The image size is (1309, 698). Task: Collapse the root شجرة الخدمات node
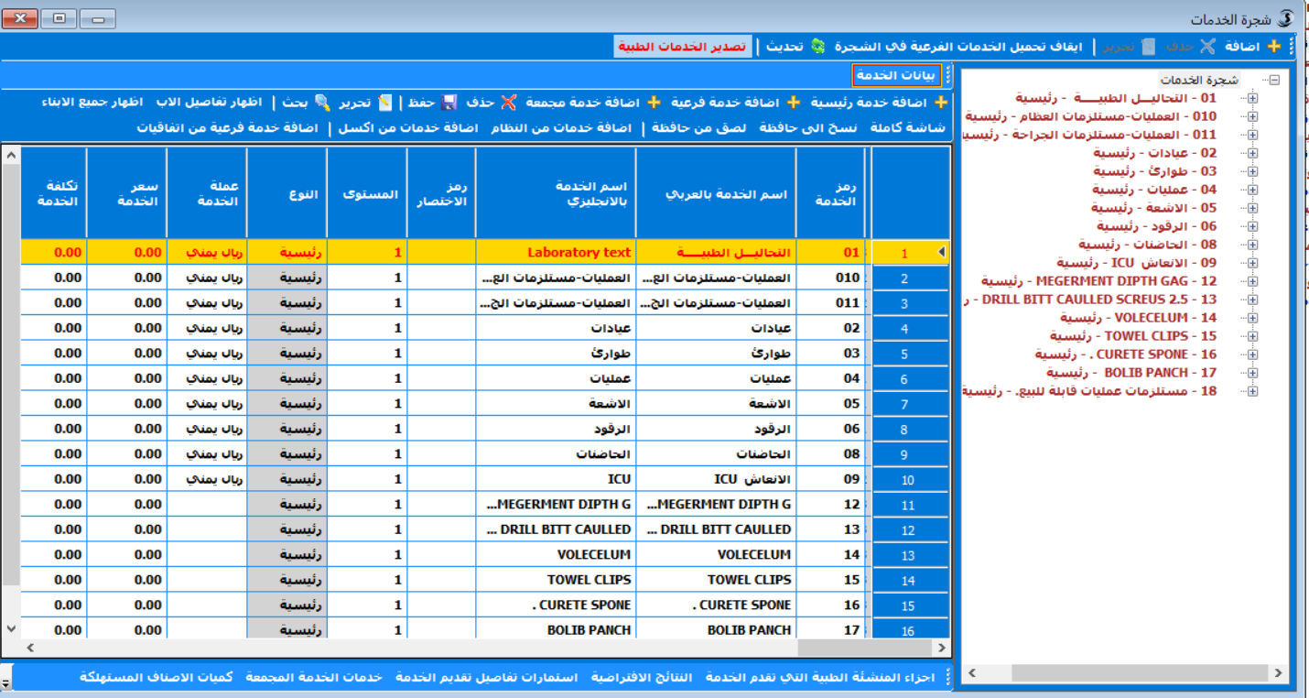1274,80
